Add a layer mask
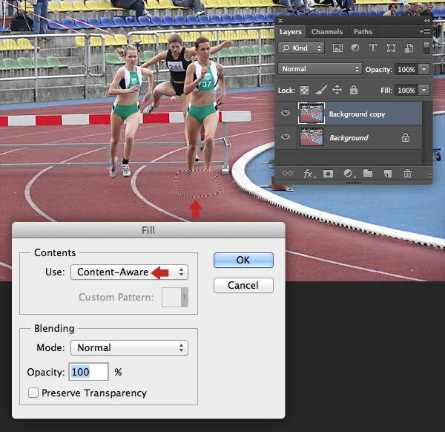 coord(328,174)
